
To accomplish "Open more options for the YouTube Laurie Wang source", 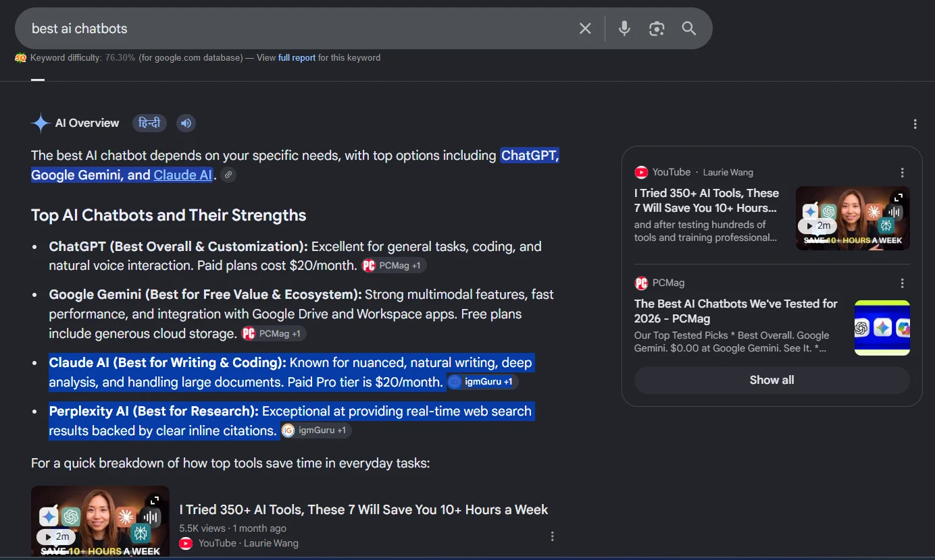I will 902,173.
